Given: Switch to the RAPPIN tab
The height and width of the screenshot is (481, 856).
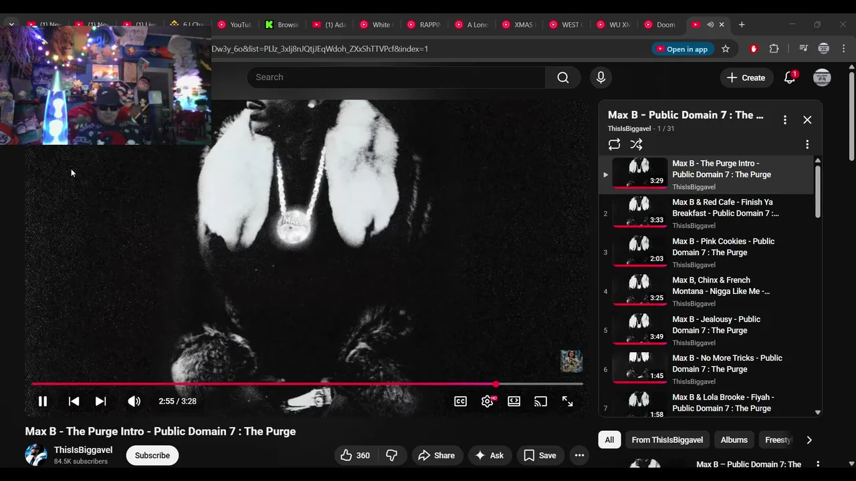Looking at the screenshot, I should tap(423, 25).
